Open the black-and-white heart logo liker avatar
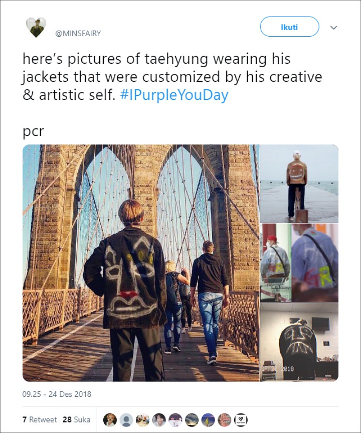Image resolution: width=361 pixels, height=433 pixels. coord(241,420)
